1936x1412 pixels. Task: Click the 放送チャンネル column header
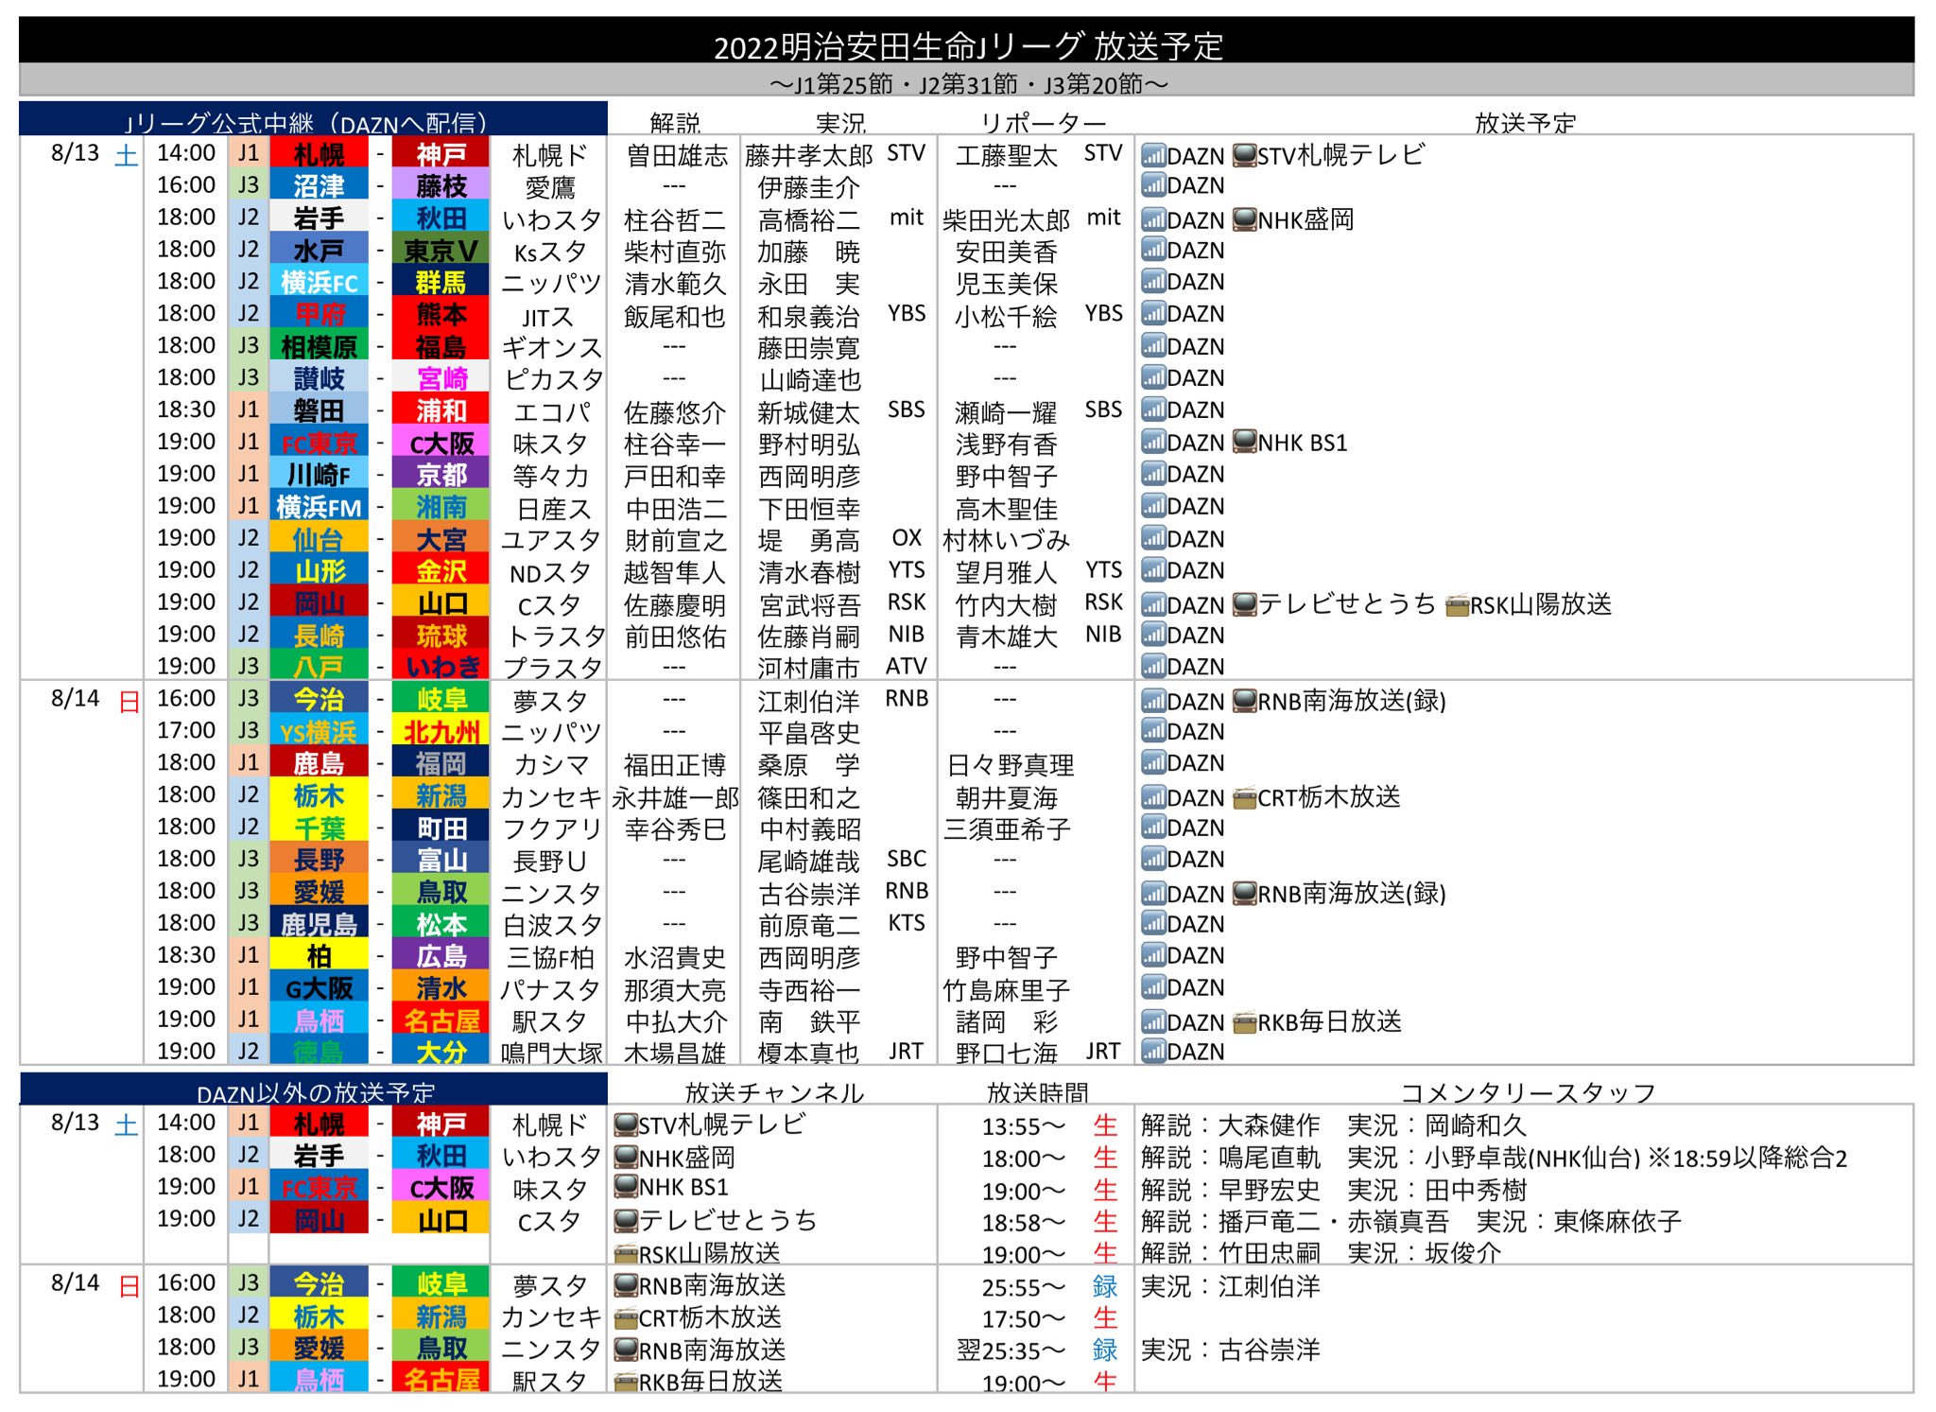point(774,1093)
